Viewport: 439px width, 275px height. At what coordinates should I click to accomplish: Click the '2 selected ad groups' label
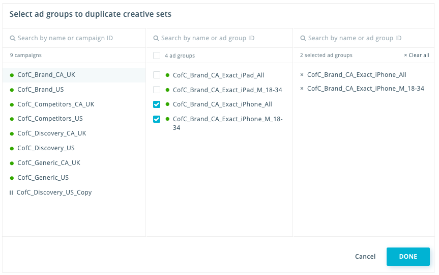click(x=326, y=55)
